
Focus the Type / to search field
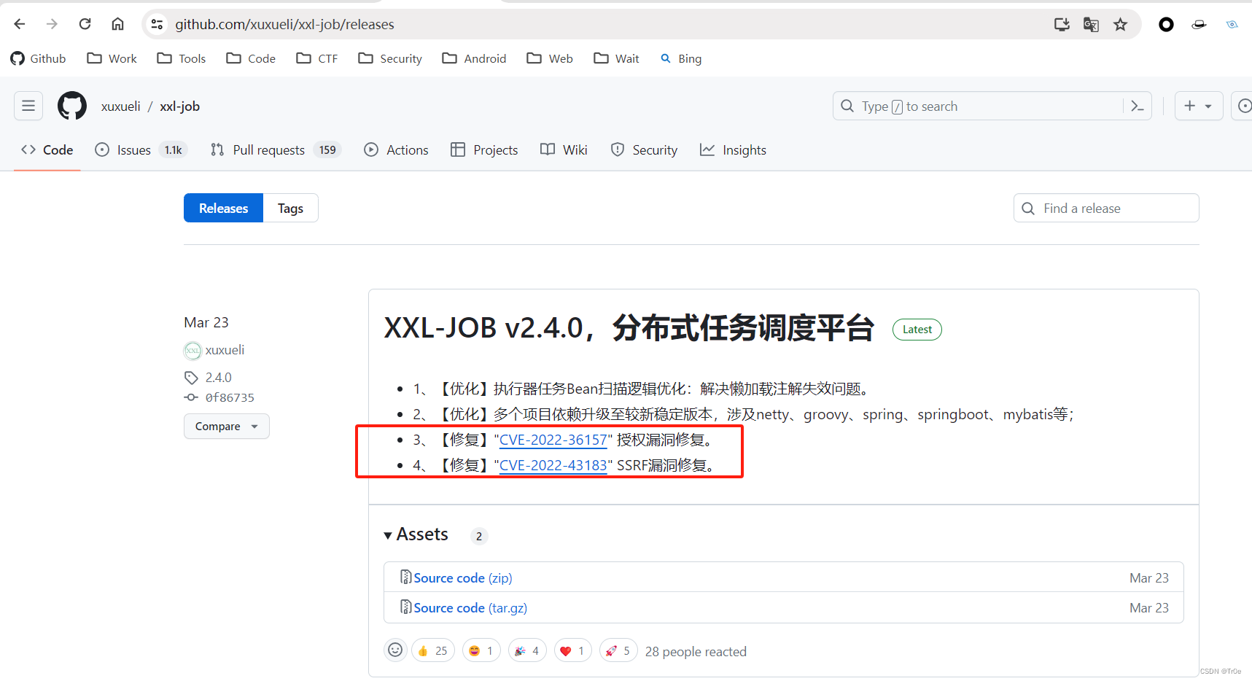[x=977, y=106]
